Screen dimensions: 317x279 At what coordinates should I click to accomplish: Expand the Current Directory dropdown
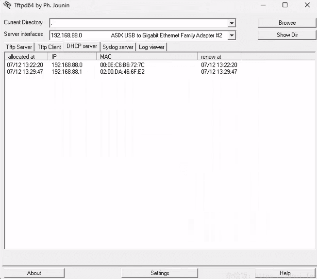tap(232, 23)
